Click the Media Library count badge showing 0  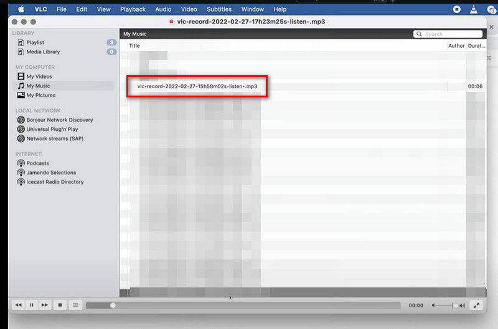pyautogui.click(x=111, y=52)
